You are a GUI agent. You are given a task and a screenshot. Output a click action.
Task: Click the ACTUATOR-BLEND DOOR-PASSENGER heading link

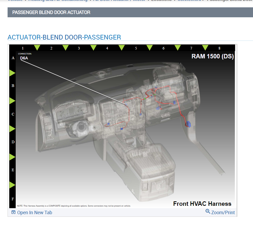click(64, 37)
